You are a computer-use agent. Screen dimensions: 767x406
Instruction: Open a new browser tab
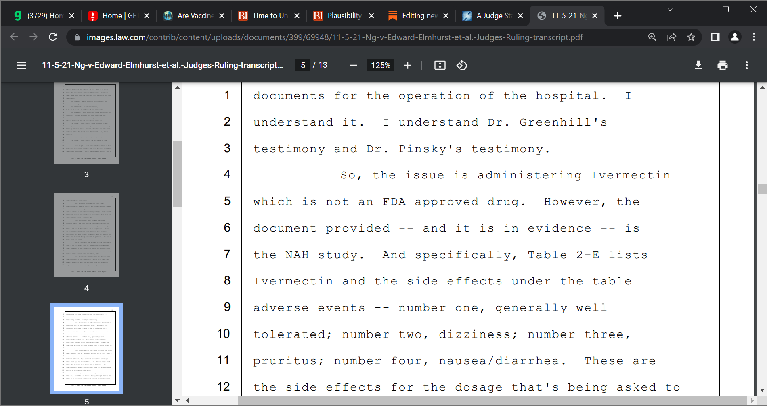pos(618,16)
